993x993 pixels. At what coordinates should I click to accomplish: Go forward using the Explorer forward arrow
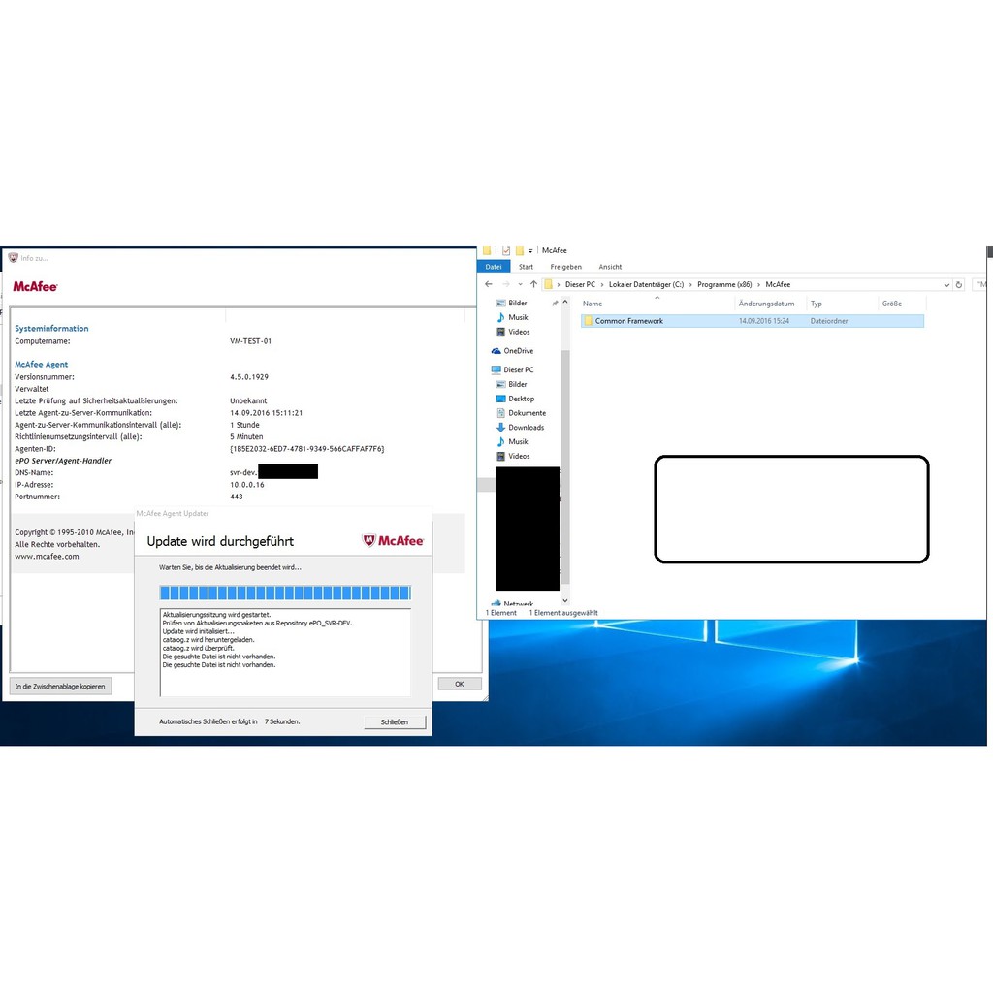[505, 284]
